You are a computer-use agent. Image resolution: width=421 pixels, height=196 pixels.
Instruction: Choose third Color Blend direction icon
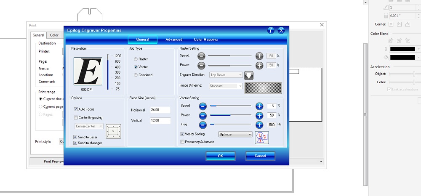click(408, 41)
